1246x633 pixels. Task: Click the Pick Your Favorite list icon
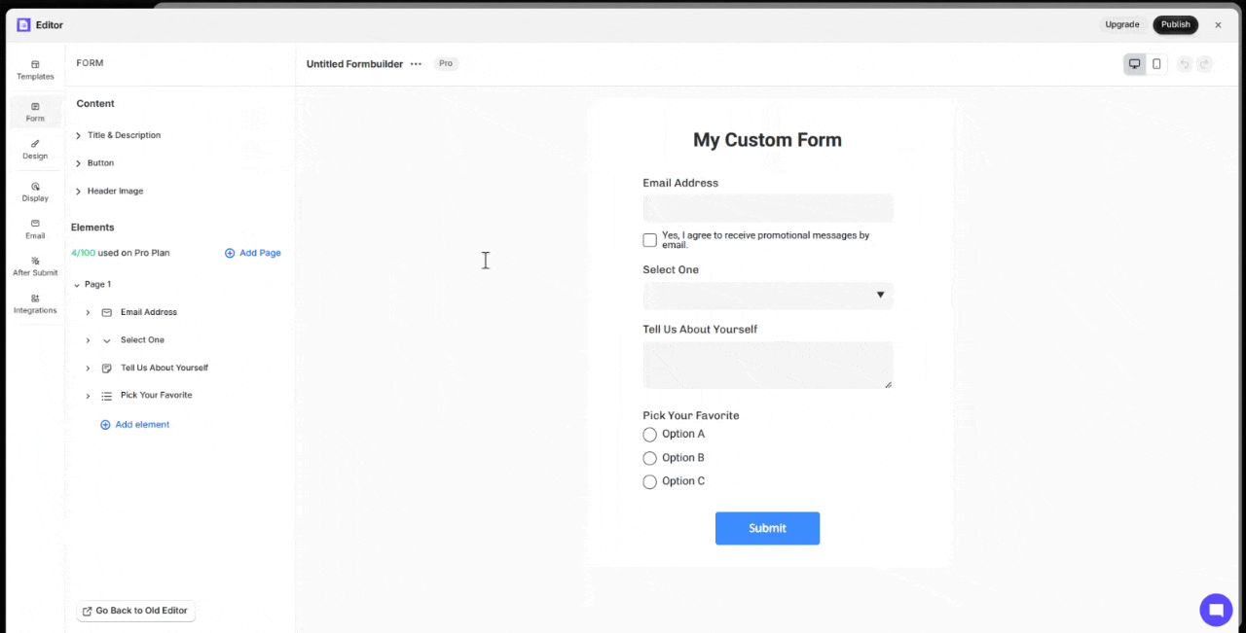coord(107,396)
